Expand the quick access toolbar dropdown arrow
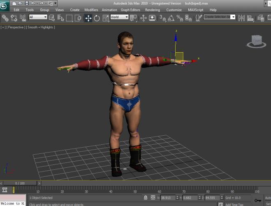Image resolution: width=271 pixels, height=206 pixels. (x=56, y=3)
